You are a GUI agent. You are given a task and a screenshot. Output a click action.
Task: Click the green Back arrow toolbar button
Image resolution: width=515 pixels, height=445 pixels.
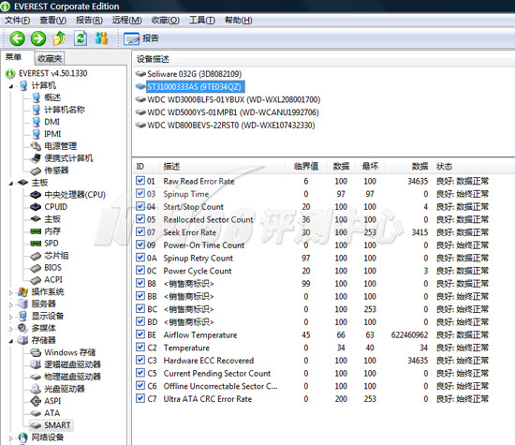click(x=17, y=38)
